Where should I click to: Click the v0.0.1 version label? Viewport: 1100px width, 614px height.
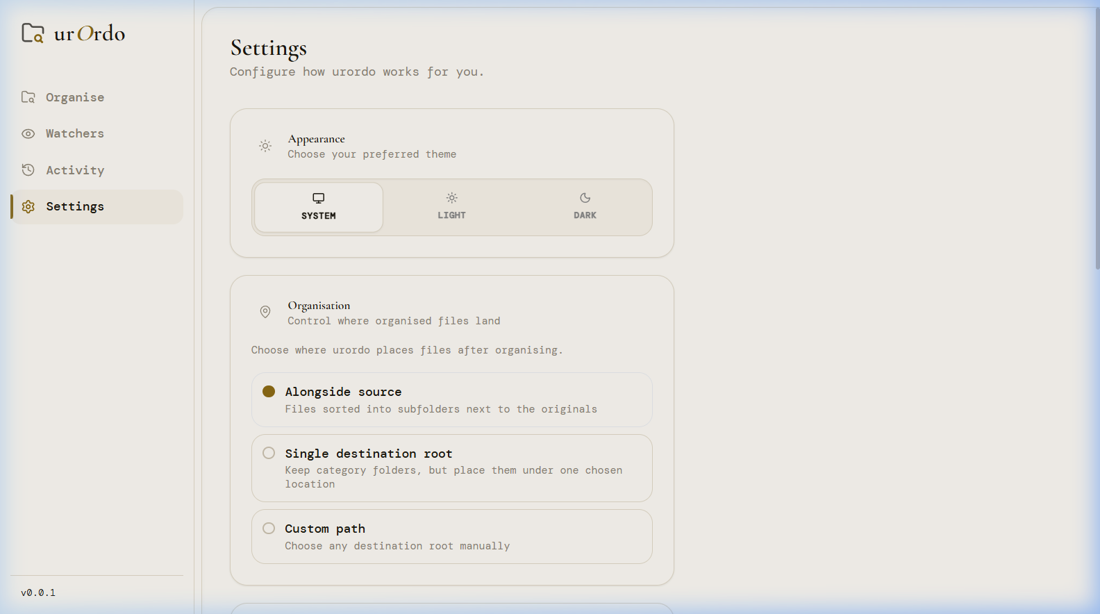38,592
